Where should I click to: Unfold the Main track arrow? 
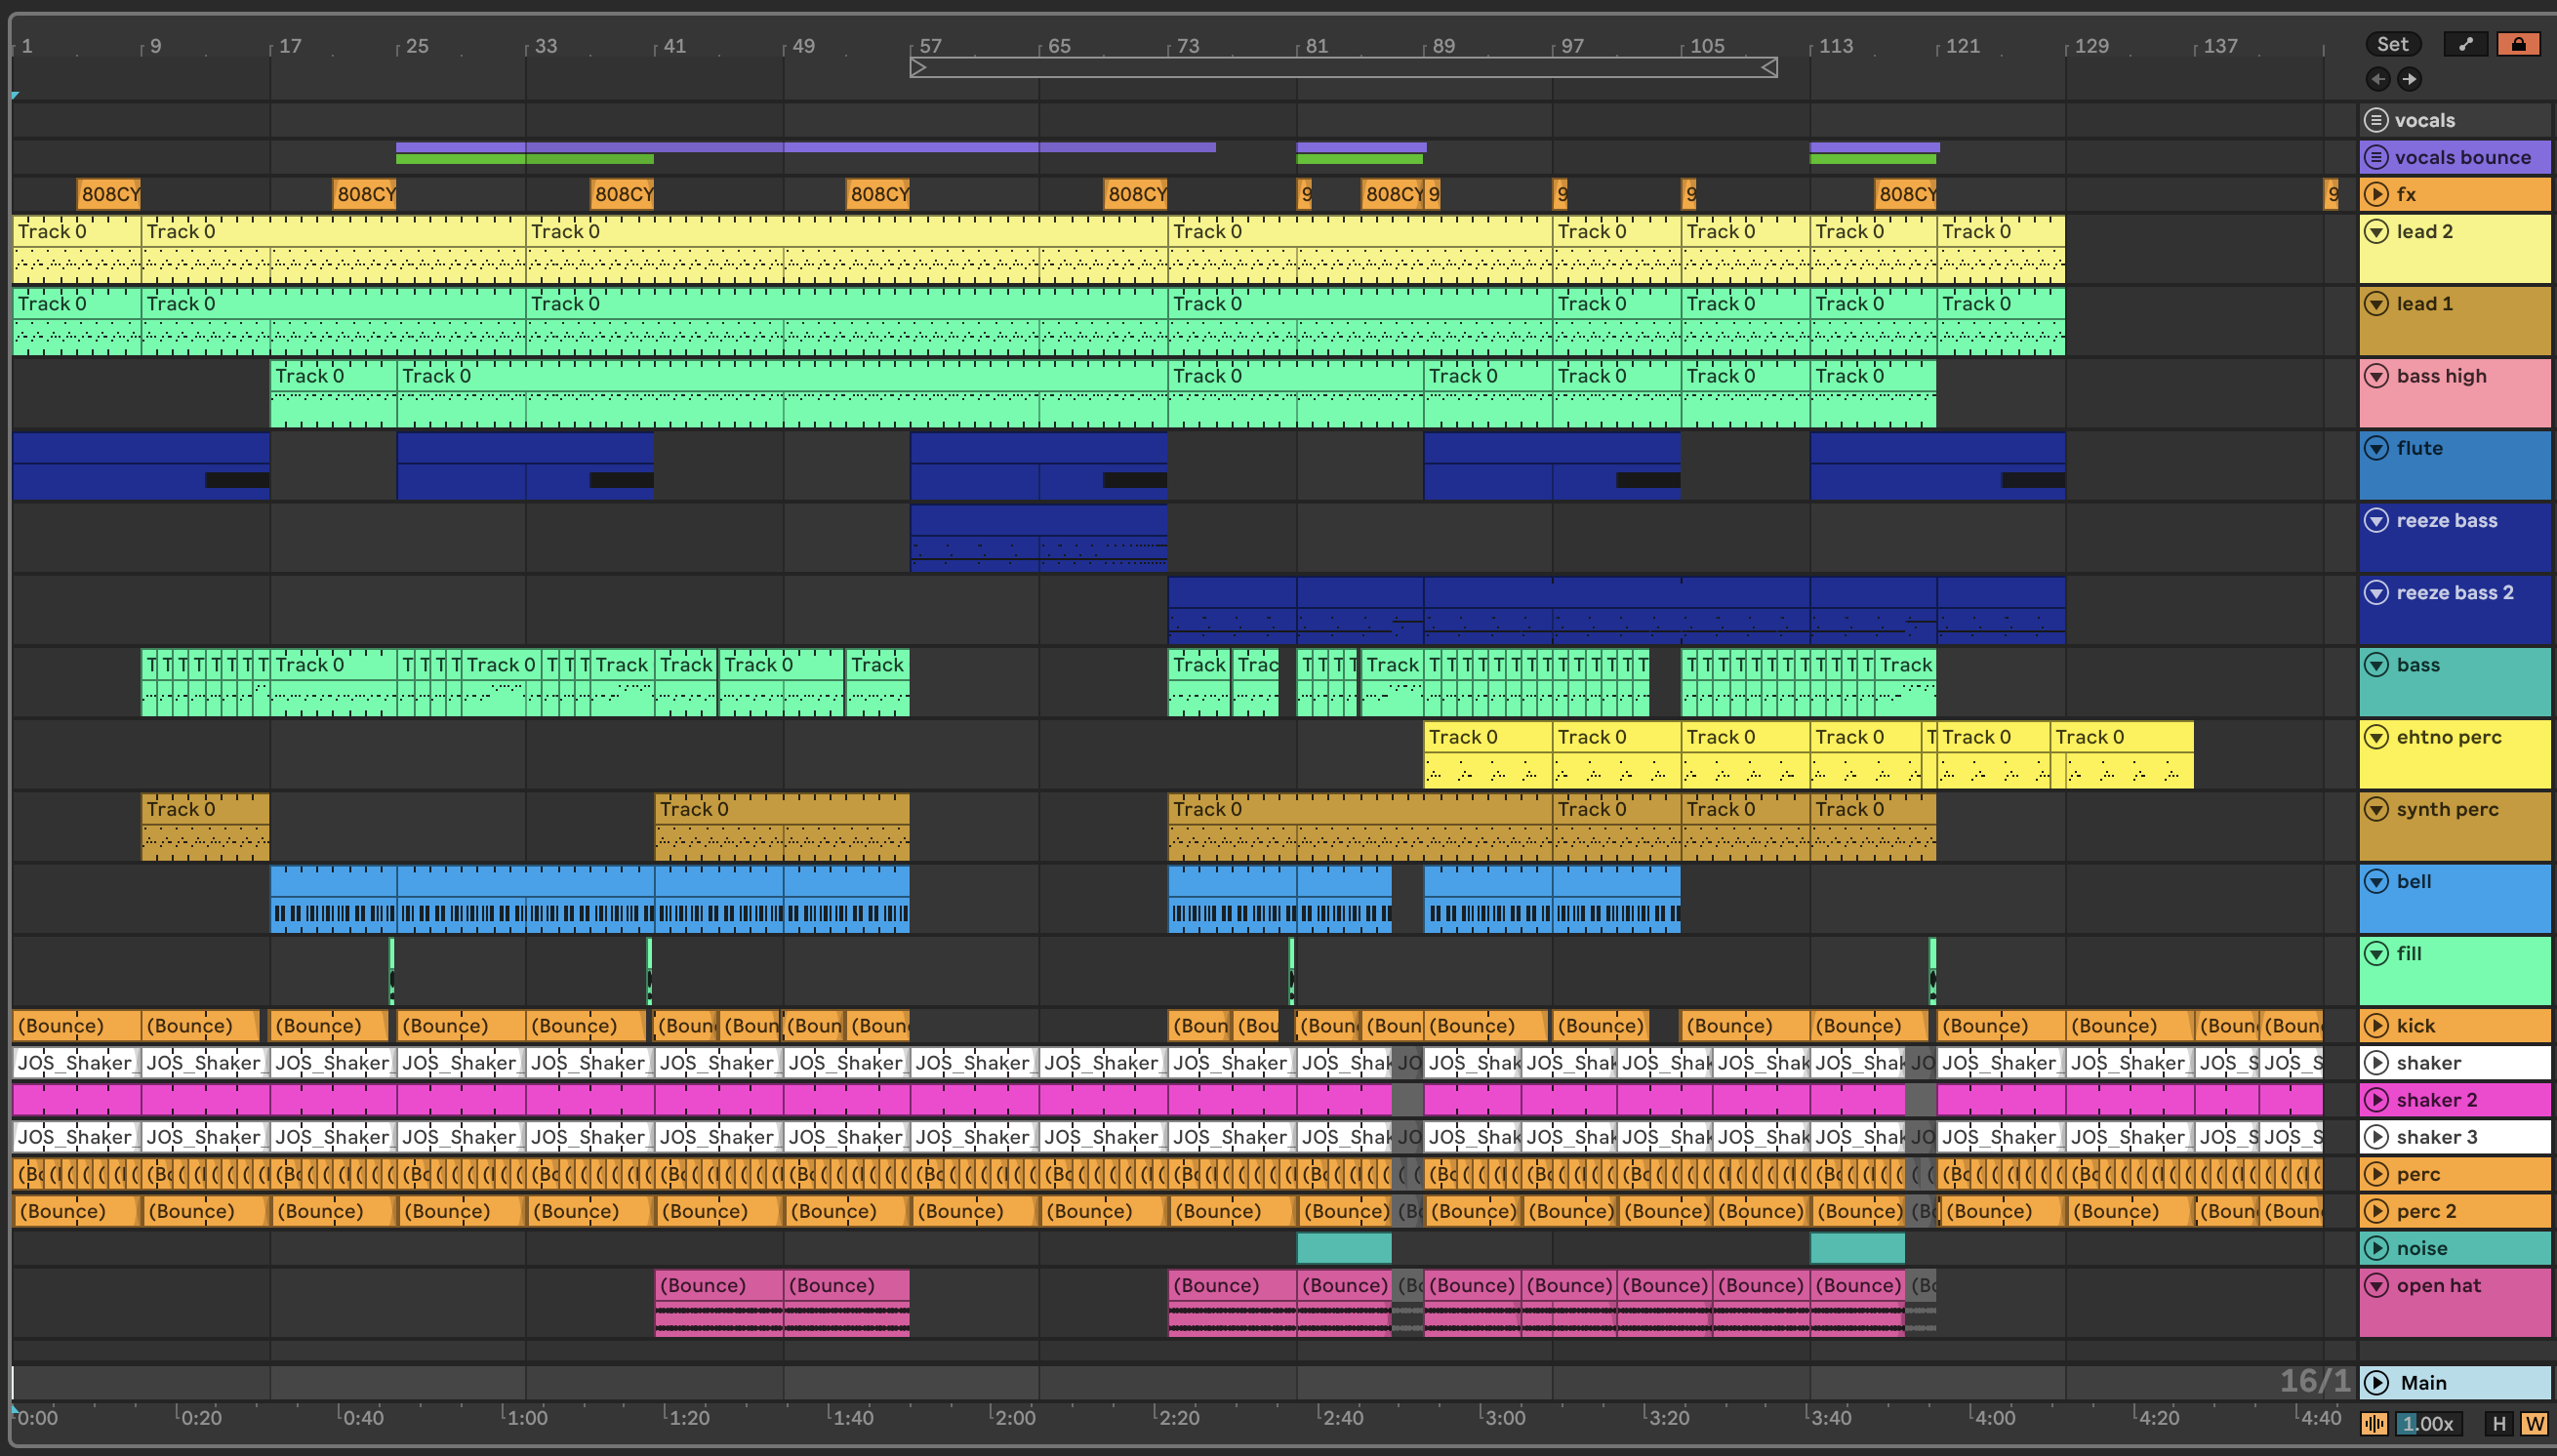point(2376,1383)
